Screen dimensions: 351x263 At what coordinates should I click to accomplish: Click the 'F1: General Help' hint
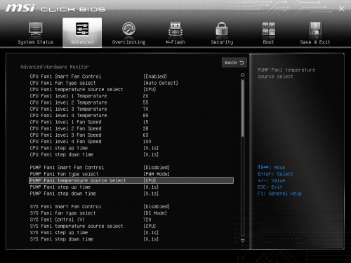(279, 194)
